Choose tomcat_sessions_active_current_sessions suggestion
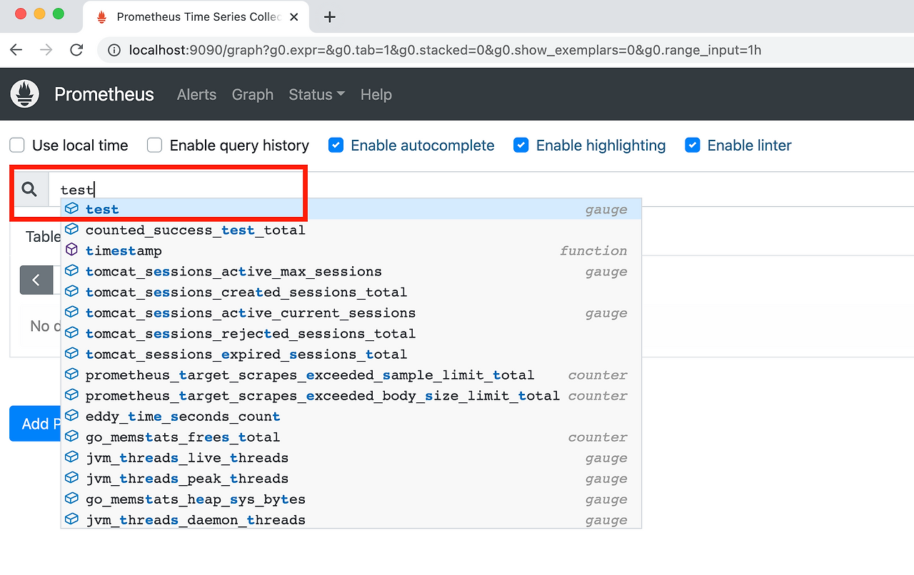Viewport: 914px width, 575px height. click(351, 312)
